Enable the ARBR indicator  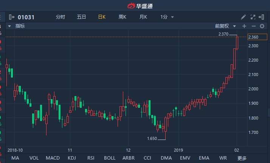(129, 158)
